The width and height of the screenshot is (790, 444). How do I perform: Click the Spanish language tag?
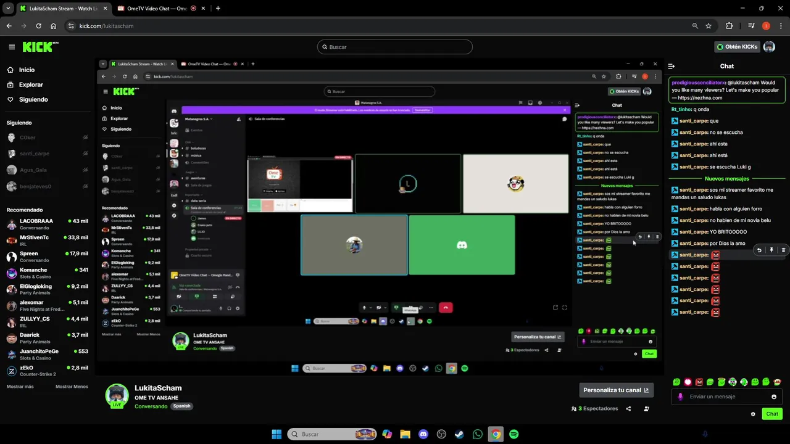click(181, 406)
